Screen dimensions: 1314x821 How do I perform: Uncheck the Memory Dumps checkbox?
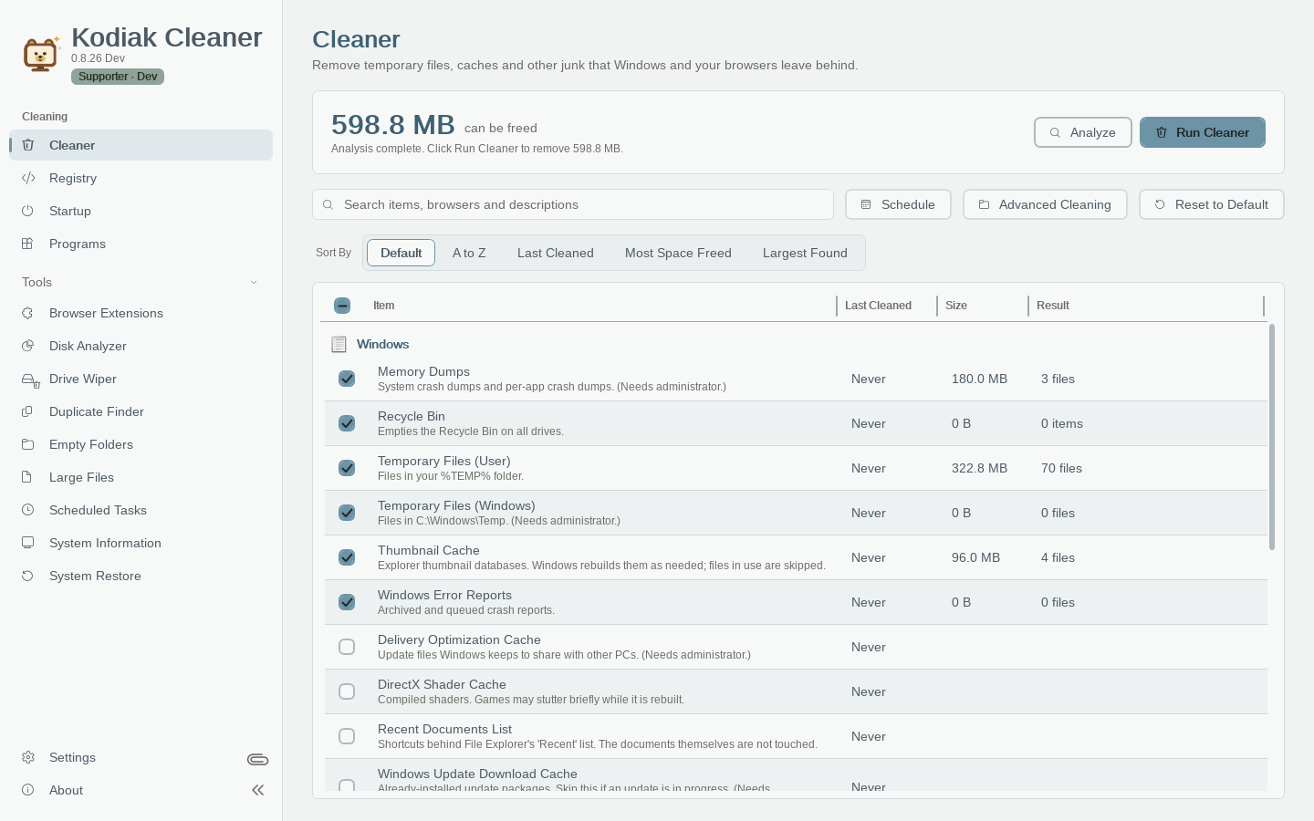[x=347, y=379]
